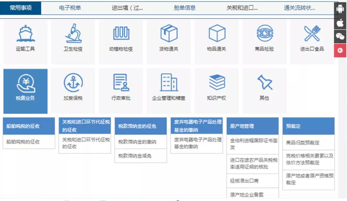347x201 pixels.
Task: Click the 动植物检疫 quarantine icon
Action: pos(121,41)
